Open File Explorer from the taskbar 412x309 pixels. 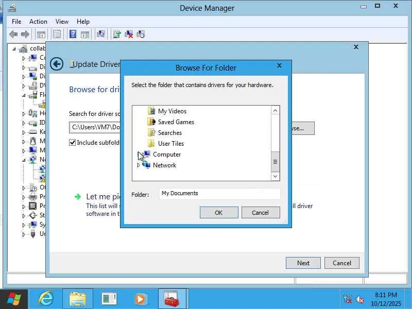[x=78, y=299]
